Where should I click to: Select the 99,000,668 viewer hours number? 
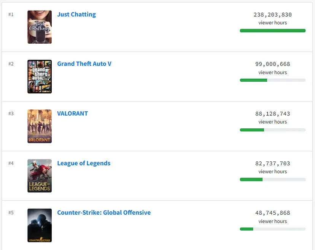click(272, 64)
